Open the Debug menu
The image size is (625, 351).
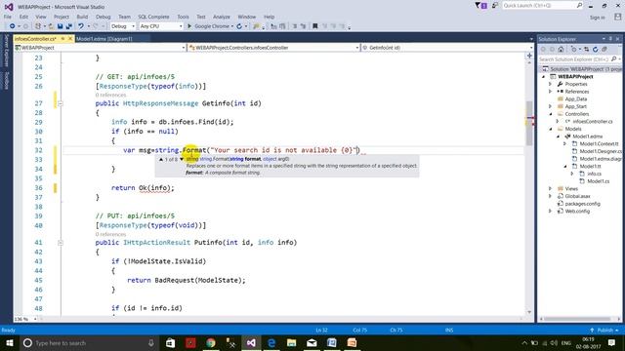click(103, 17)
